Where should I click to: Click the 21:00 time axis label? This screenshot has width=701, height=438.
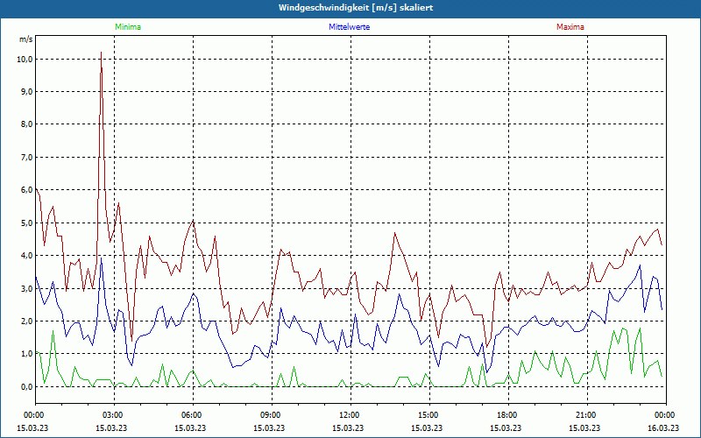click(x=587, y=415)
